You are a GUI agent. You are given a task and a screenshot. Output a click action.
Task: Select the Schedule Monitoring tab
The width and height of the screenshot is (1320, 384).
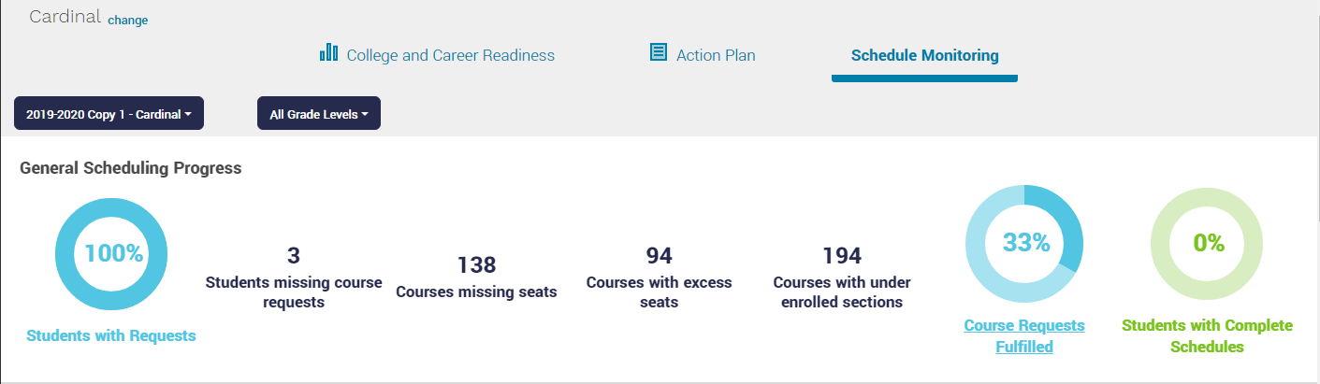(924, 55)
